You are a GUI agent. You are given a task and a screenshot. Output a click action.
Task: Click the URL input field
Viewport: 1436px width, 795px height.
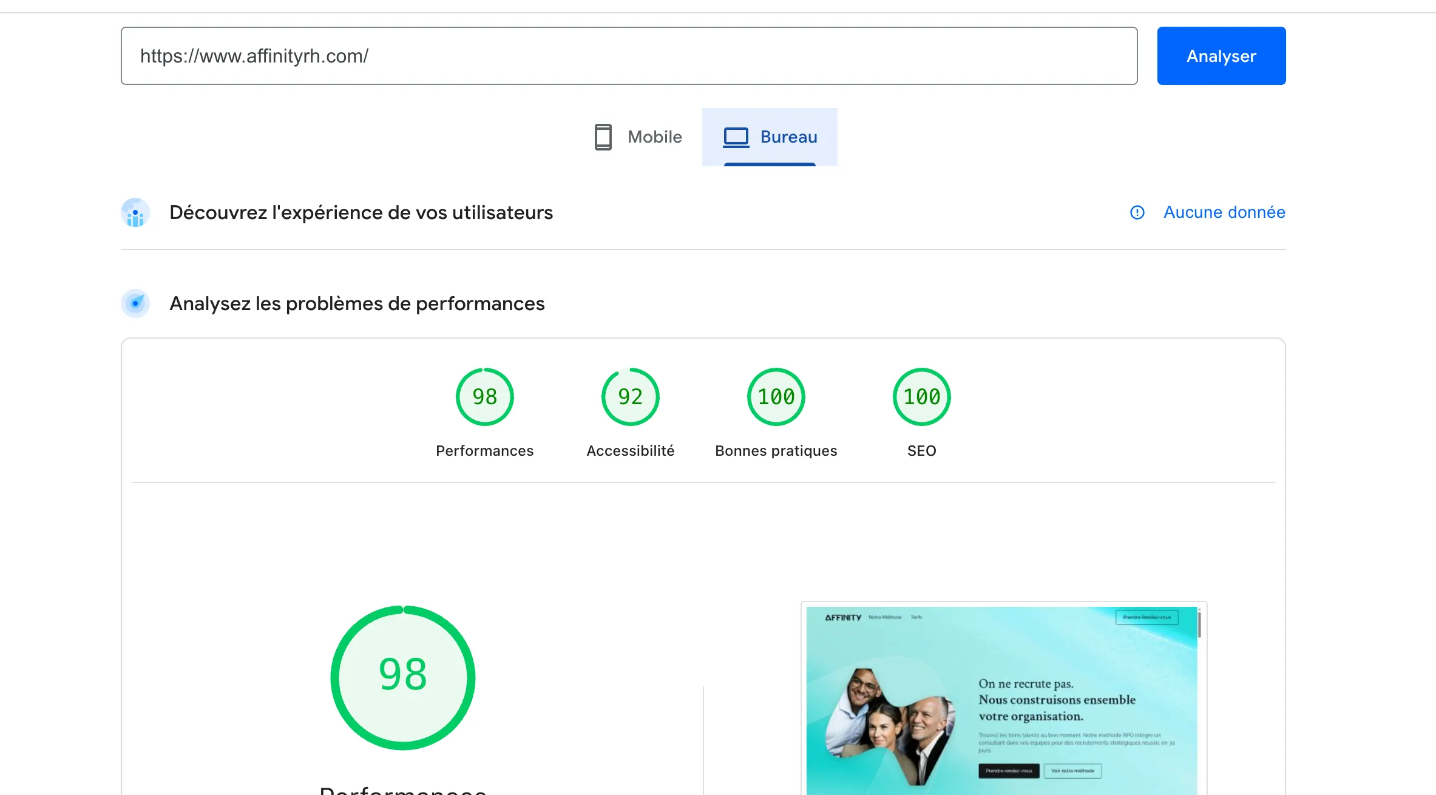629,56
